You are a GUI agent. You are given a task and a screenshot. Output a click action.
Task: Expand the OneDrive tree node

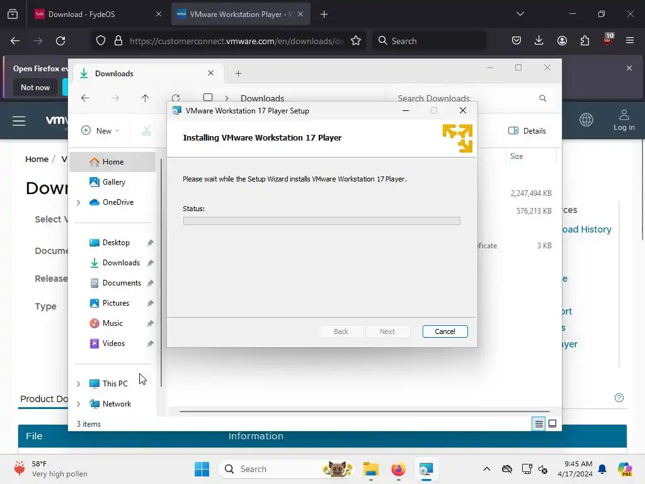pos(78,202)
